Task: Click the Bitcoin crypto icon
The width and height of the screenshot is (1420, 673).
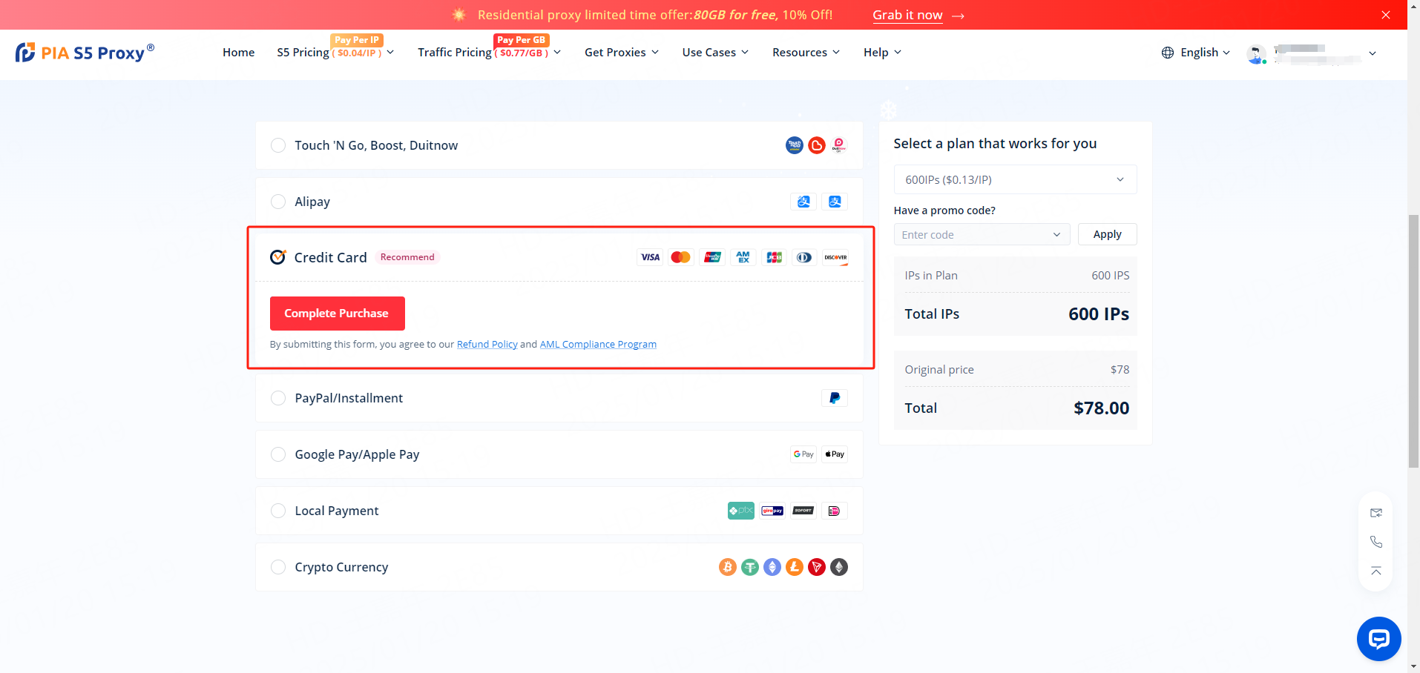Action: pyautogui.click(x=727, y=567)
